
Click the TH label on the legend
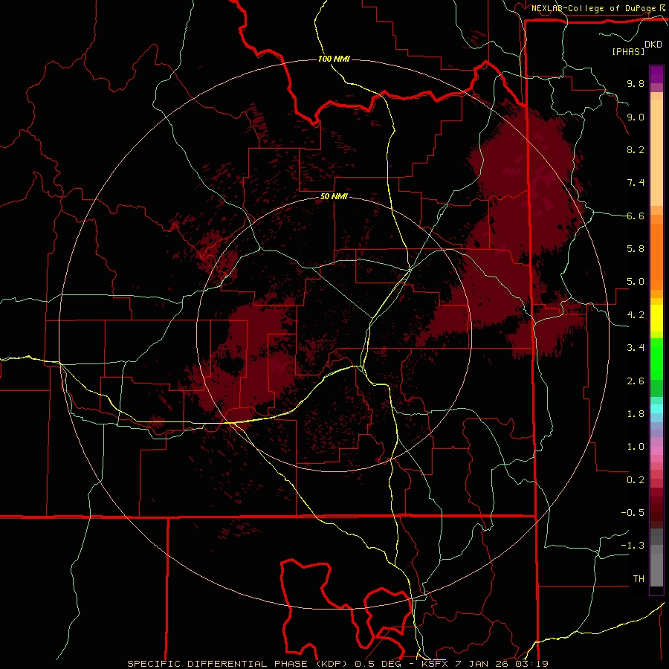point(639,579)
